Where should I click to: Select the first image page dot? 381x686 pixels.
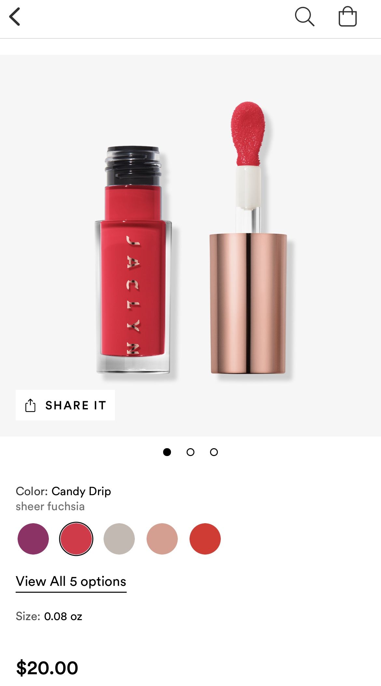[167, 452]
